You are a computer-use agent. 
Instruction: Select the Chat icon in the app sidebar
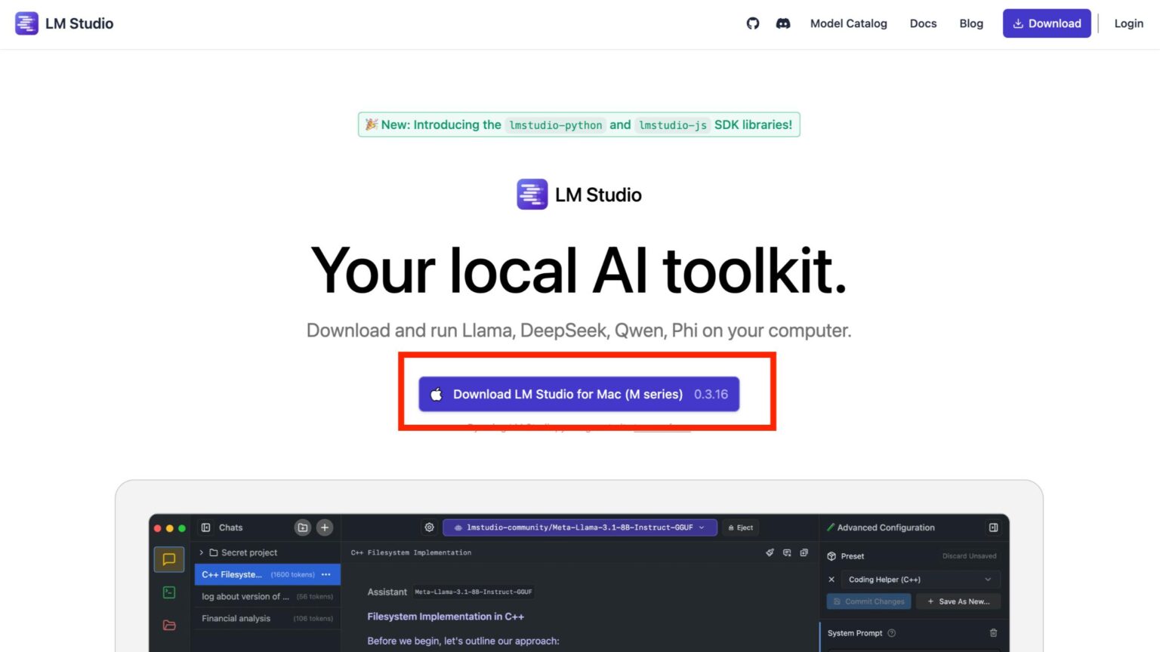coord(169,559)
